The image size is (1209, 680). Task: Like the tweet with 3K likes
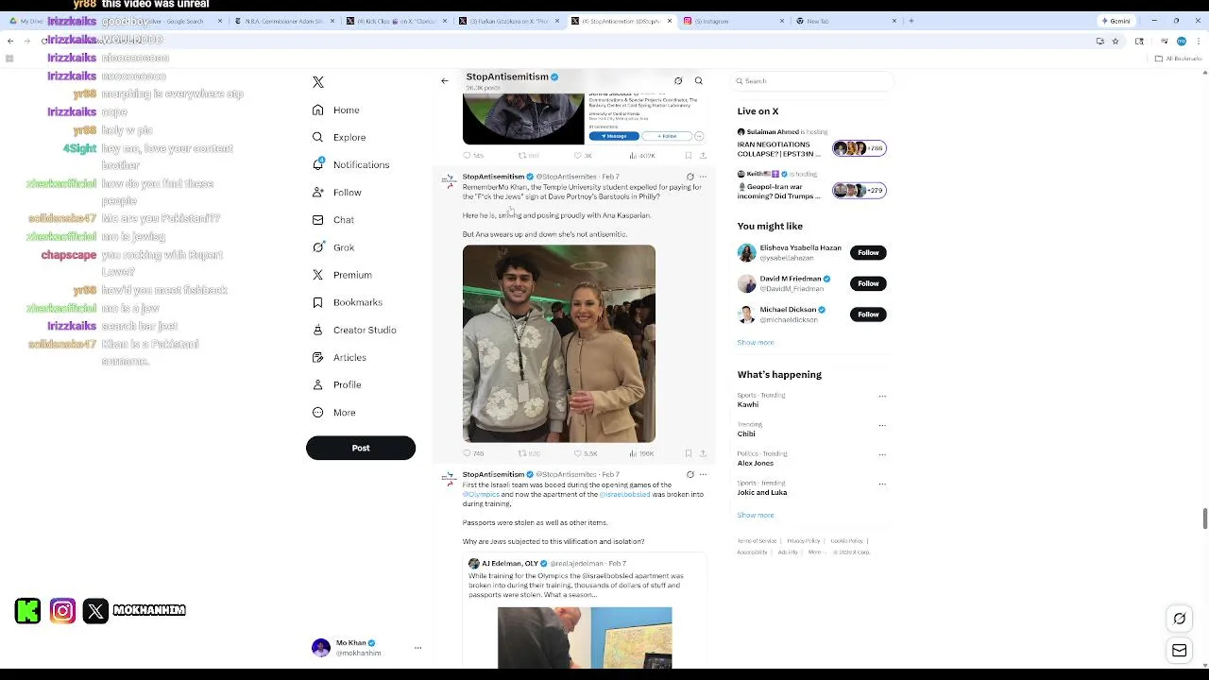click(x=578, y=155)
